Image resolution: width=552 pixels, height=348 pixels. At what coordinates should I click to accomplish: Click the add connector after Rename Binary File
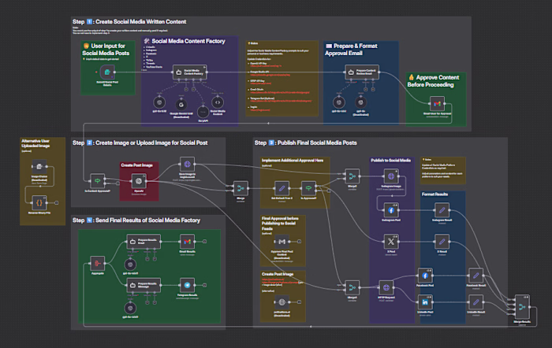click(56, 203)
